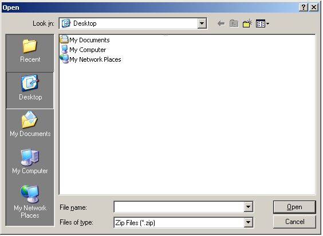The image size is (323, 236).
Task: Select My Computer in the file list
Action: click(x=84, y=50)
